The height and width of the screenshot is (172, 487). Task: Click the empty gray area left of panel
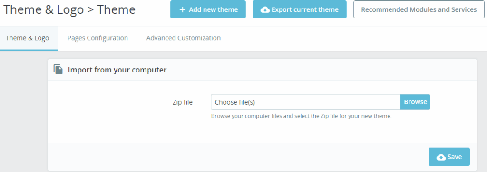coord(24,111)
